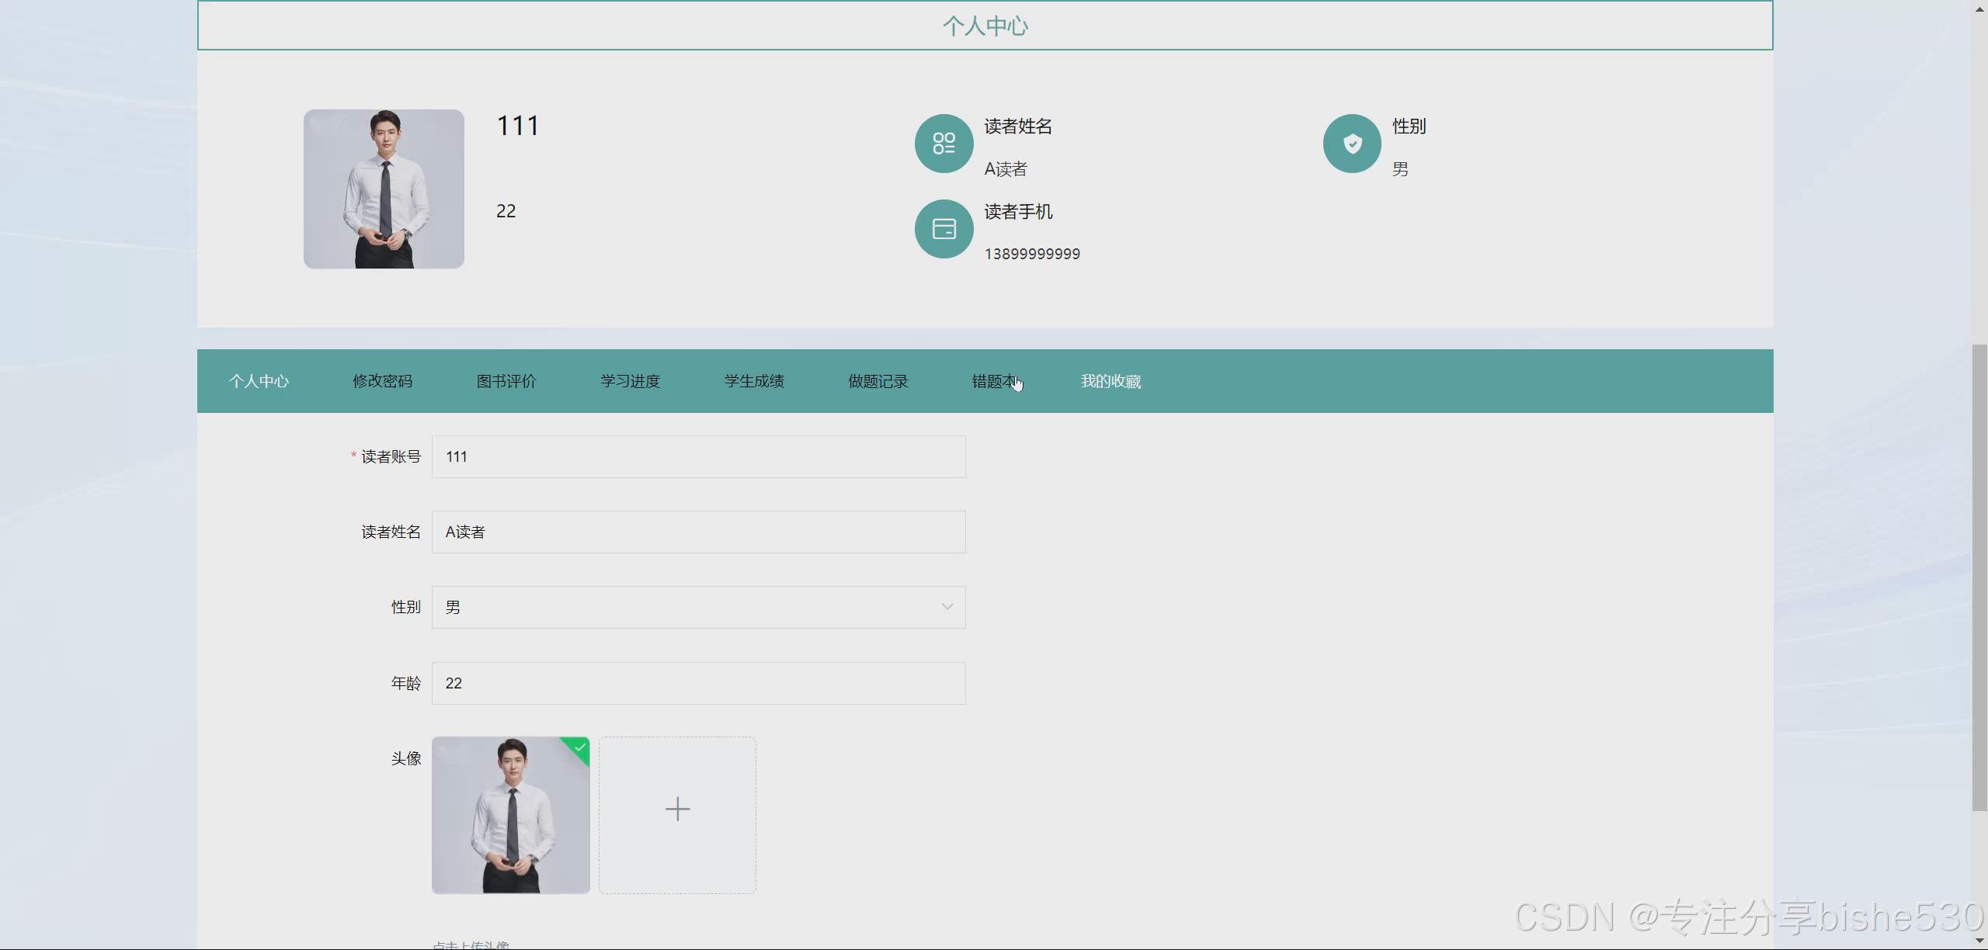Click the scrollbar down arrow

[x=1979, y=941]
